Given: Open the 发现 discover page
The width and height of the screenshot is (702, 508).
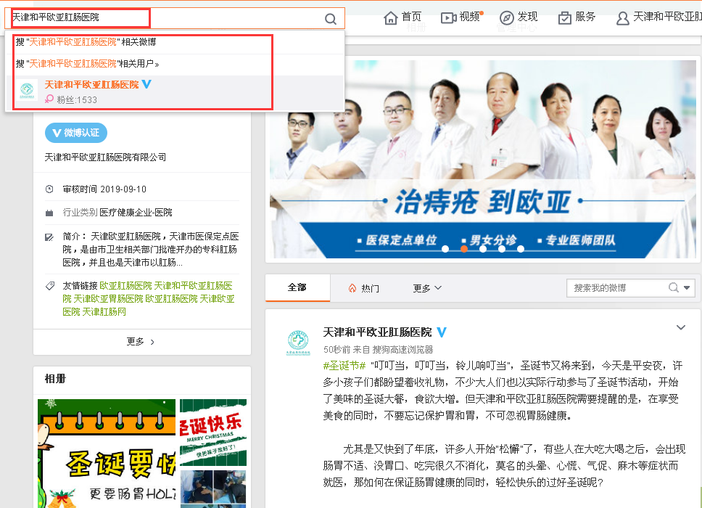Looking at the screenshot, I should coord(519,17).
